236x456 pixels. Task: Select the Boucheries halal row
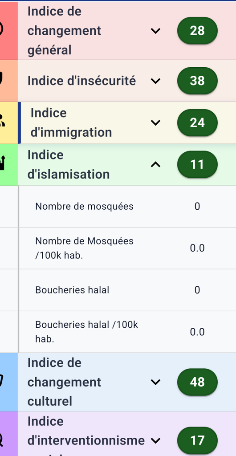pos(127,290)
